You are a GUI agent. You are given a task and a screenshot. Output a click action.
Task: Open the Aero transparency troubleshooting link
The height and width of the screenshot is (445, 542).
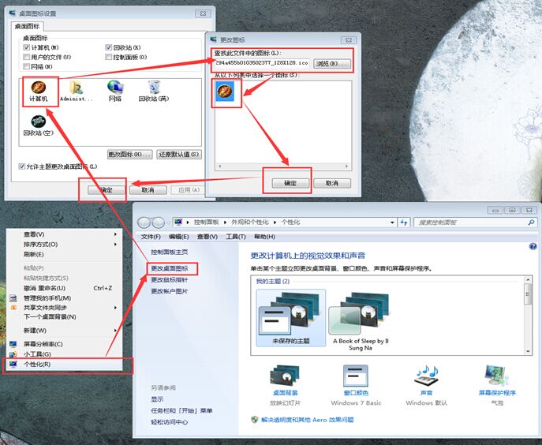(x=308, y=420)
